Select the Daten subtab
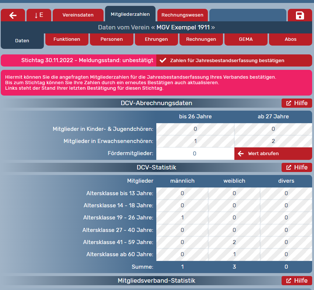314x290 pixels. (x=22, y=41)
